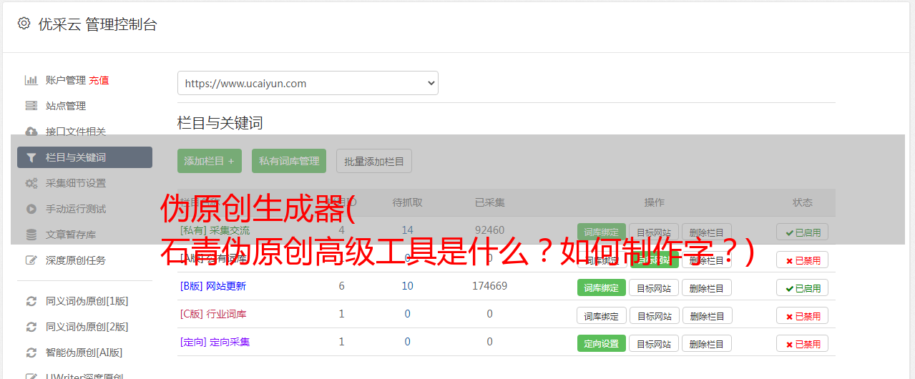Click the red 充值 link
The height and width of the screenshot is (379, 915).
[x=99, y=80]
